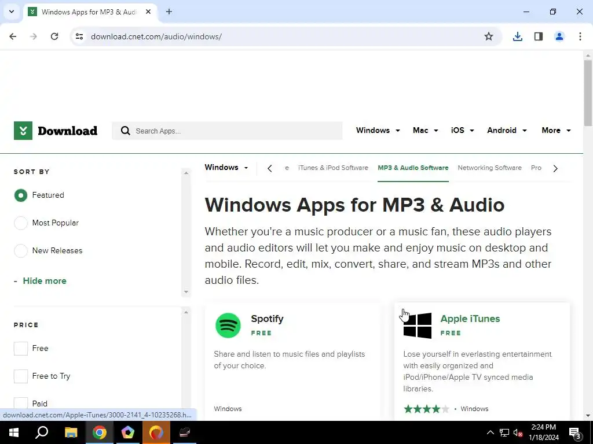
Task: Open the Spotify app title link
Action: [x=267, y=319]
